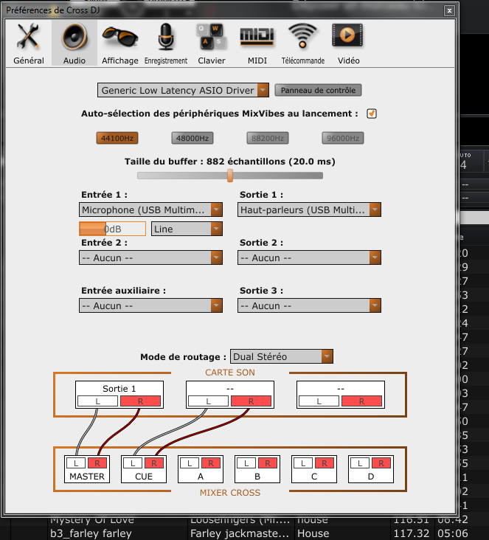Open Entrée 2 dropdown
489x540 pixels.
[151, 257]
